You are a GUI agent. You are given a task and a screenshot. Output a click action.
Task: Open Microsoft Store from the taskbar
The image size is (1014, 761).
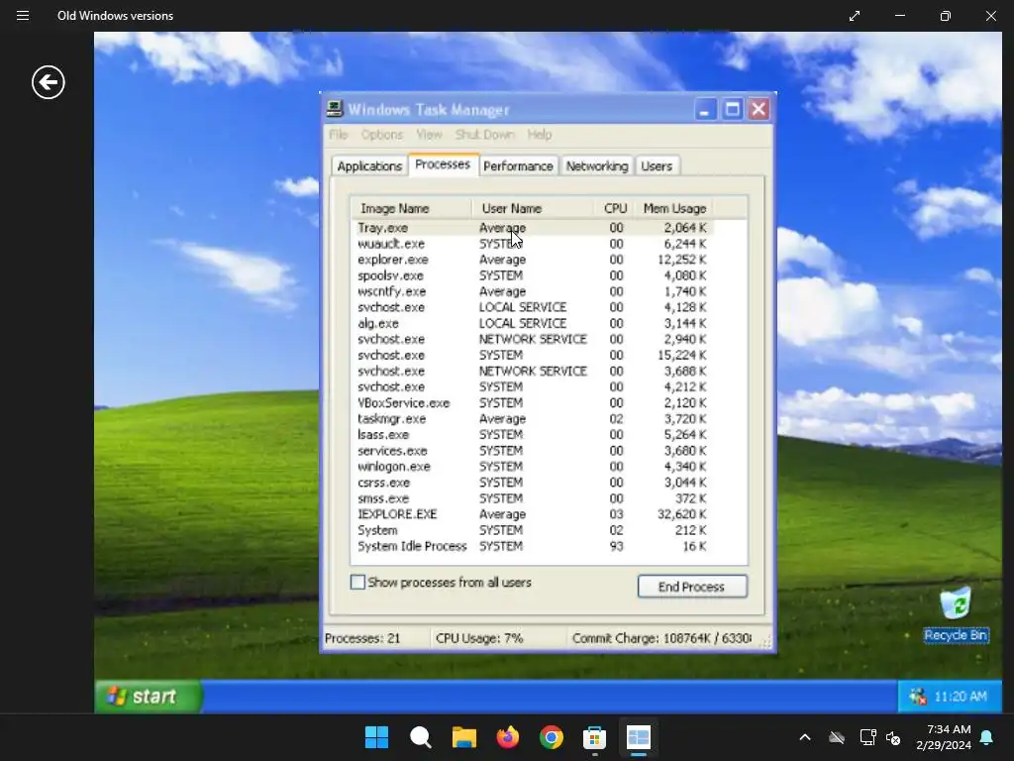[594, 737]
